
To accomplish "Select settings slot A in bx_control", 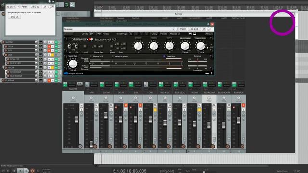I will [x=131, y=34].
